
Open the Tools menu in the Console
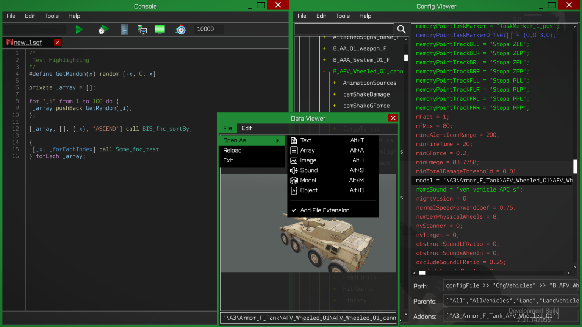[52, 16]
